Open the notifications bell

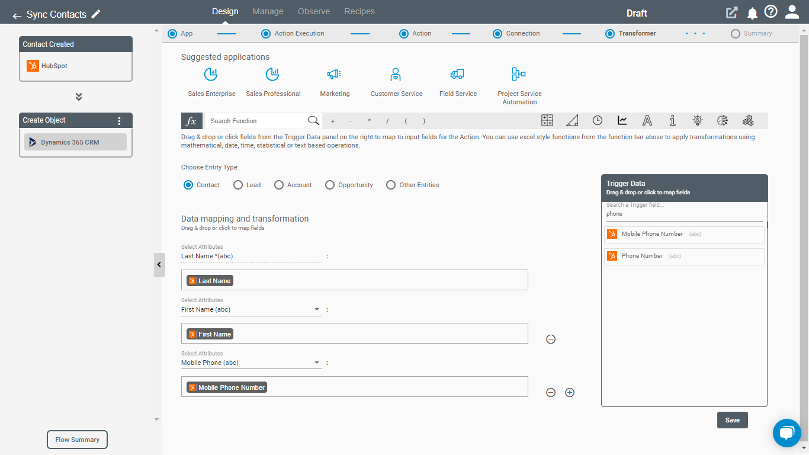[752, 13]
